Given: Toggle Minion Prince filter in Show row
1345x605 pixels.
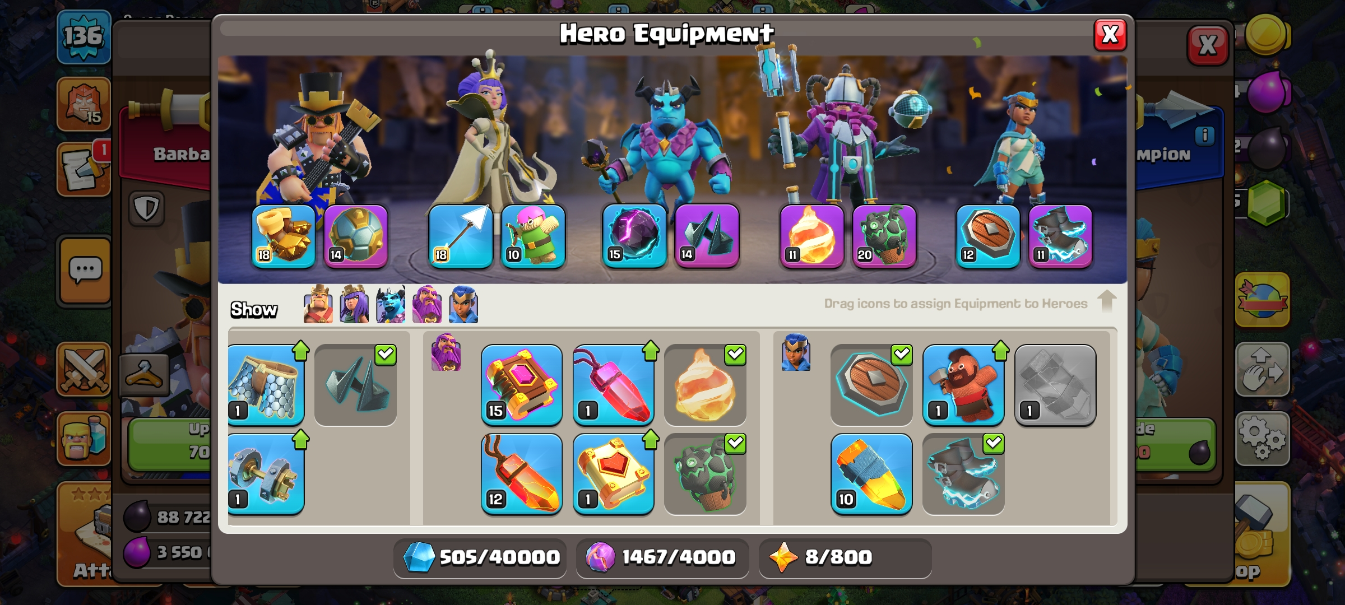Looking at the screenshot, I should click(391, 304).
